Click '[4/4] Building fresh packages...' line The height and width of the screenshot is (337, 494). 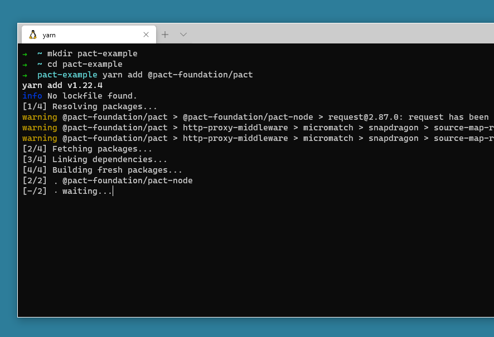(103, 170)
